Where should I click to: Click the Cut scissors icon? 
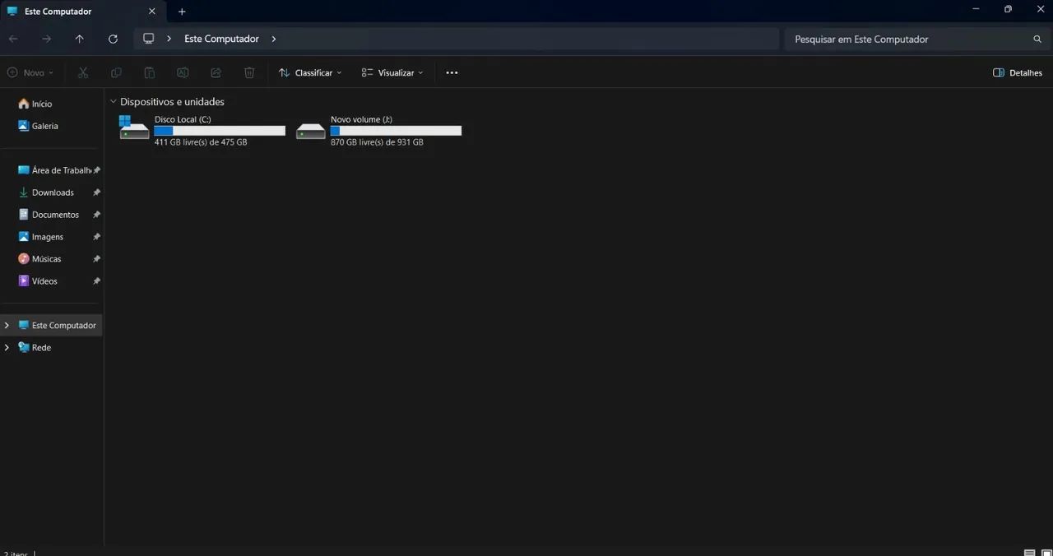(83, 72)
